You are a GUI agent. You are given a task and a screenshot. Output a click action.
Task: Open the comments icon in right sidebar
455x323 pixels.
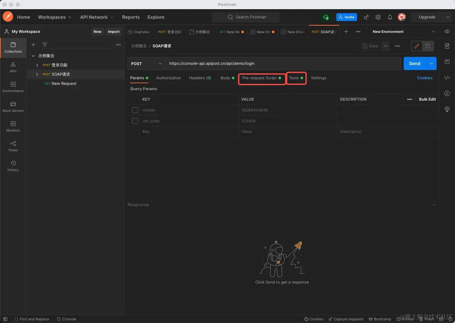point(447,62)
